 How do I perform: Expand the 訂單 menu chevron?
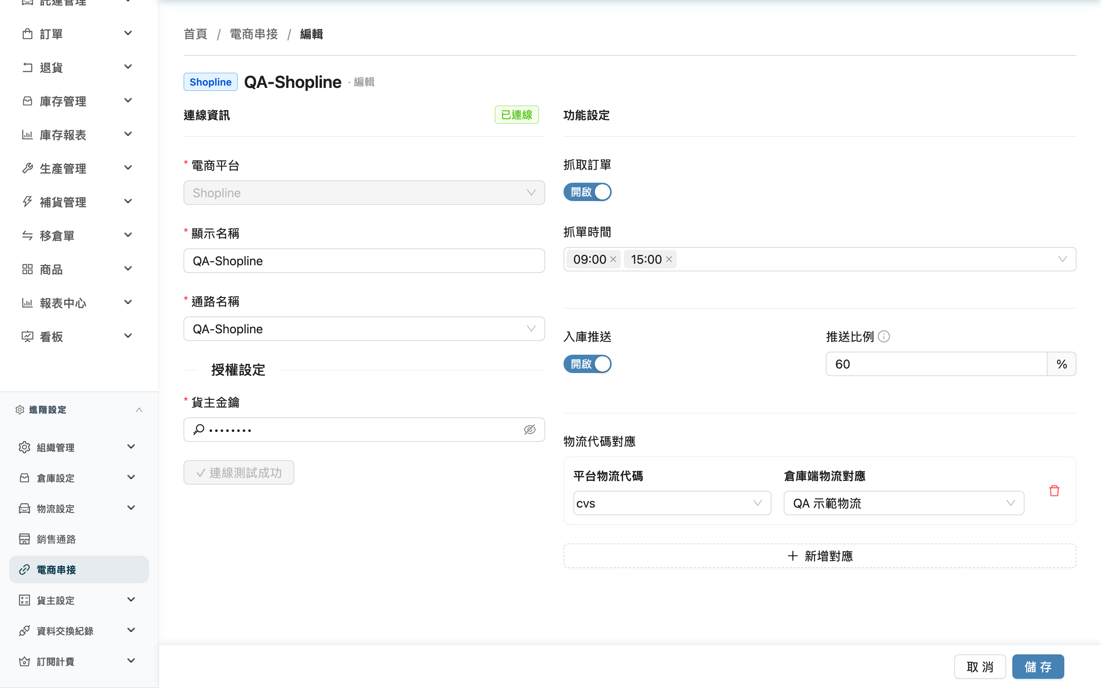[x=128, y=33]
